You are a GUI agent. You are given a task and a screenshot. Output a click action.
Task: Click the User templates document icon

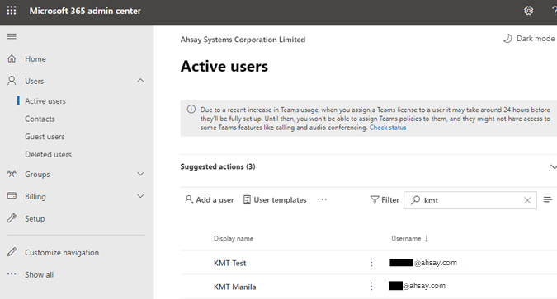click(x=247, y=199)
